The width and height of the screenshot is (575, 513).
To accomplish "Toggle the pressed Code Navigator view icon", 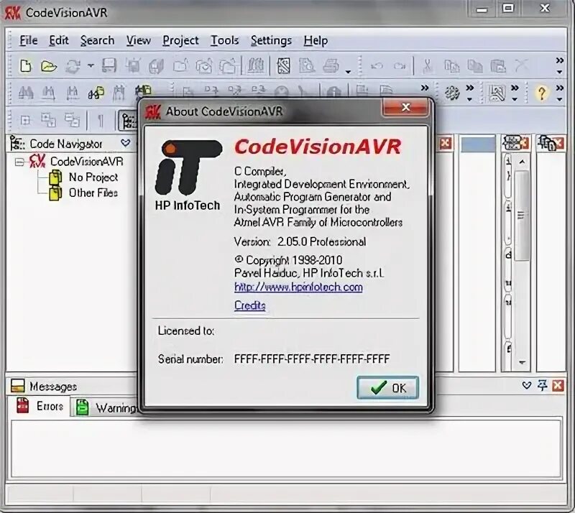I will (128, 120).
